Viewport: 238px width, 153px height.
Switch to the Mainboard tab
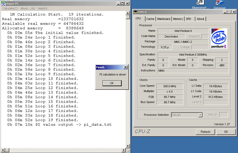click(x=164, y=19)
